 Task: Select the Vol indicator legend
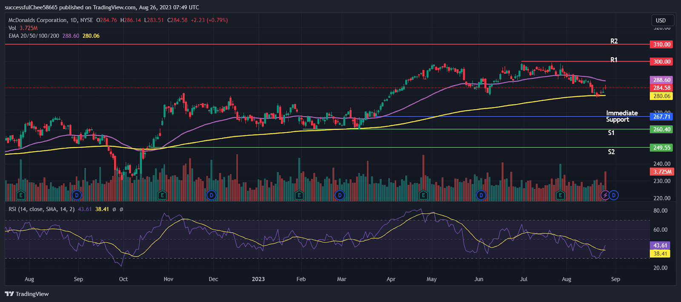click(23, 28)
